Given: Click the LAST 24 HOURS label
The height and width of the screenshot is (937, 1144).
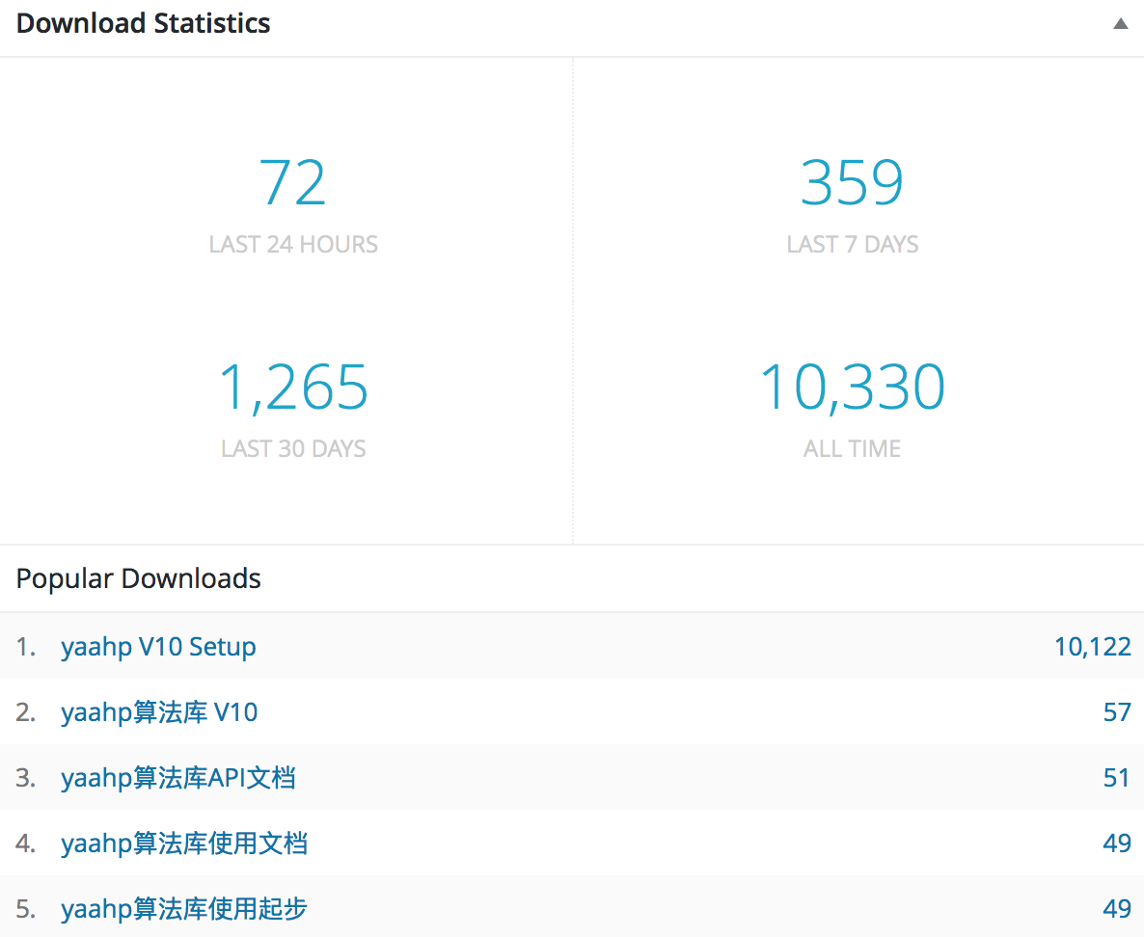Looking at the screenshot, I should click(x=293, y=244).
